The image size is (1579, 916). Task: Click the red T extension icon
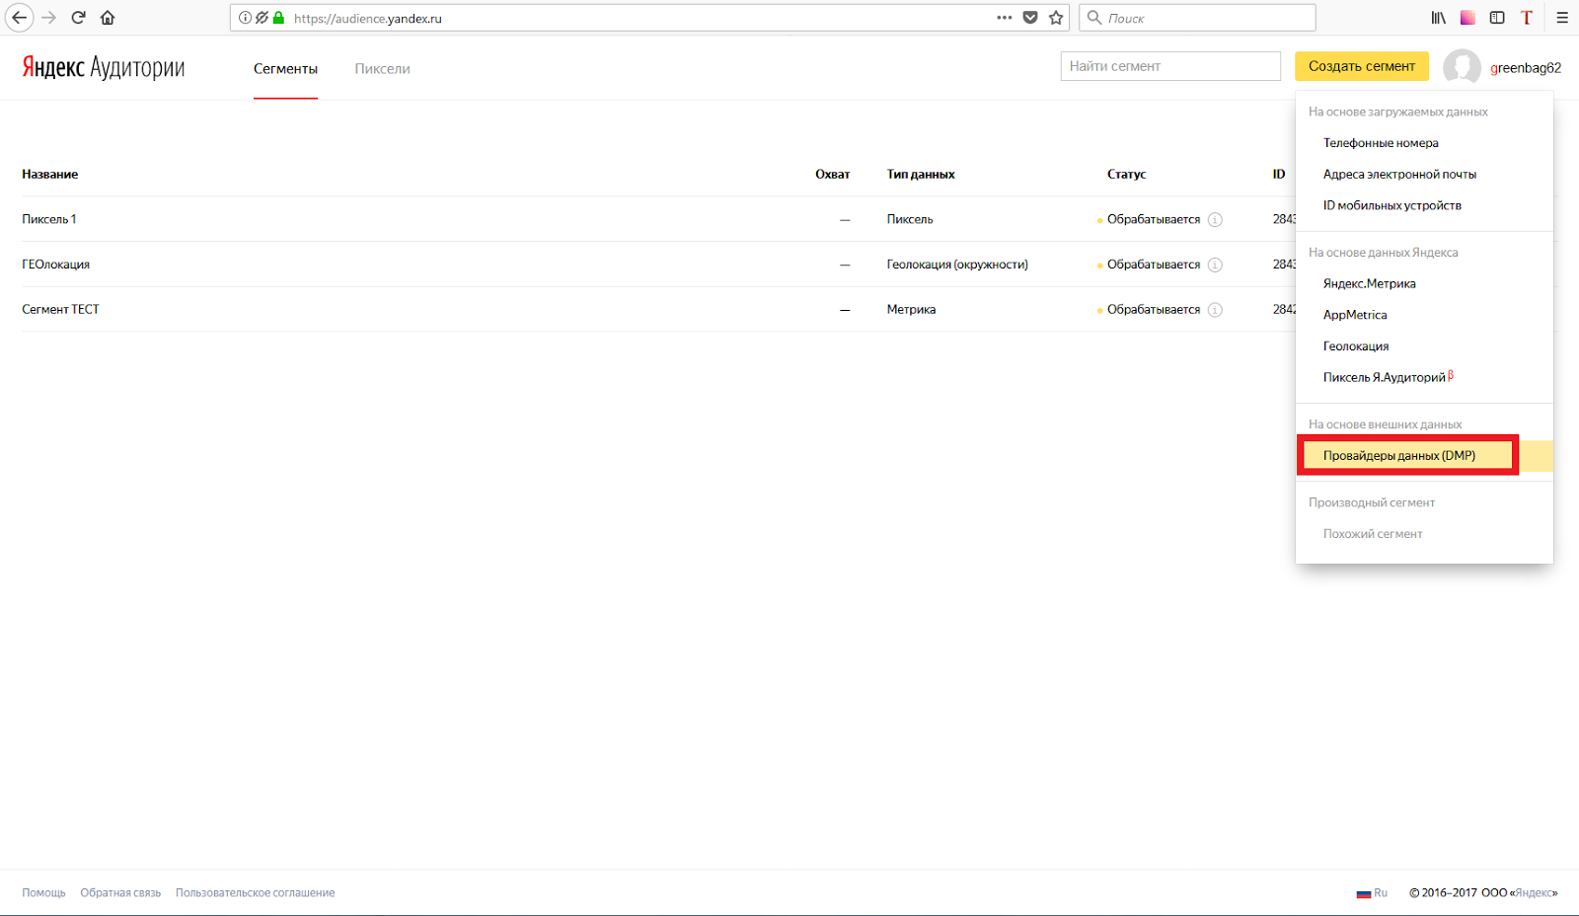tap(1527, 18)
